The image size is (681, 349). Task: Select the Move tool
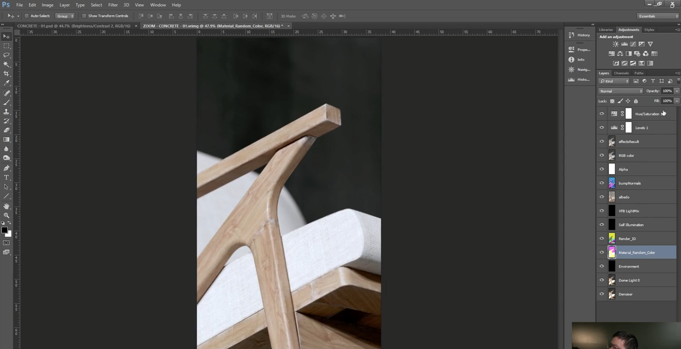pos(6,36)
